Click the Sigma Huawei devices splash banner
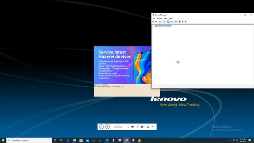 coord(123,65)
